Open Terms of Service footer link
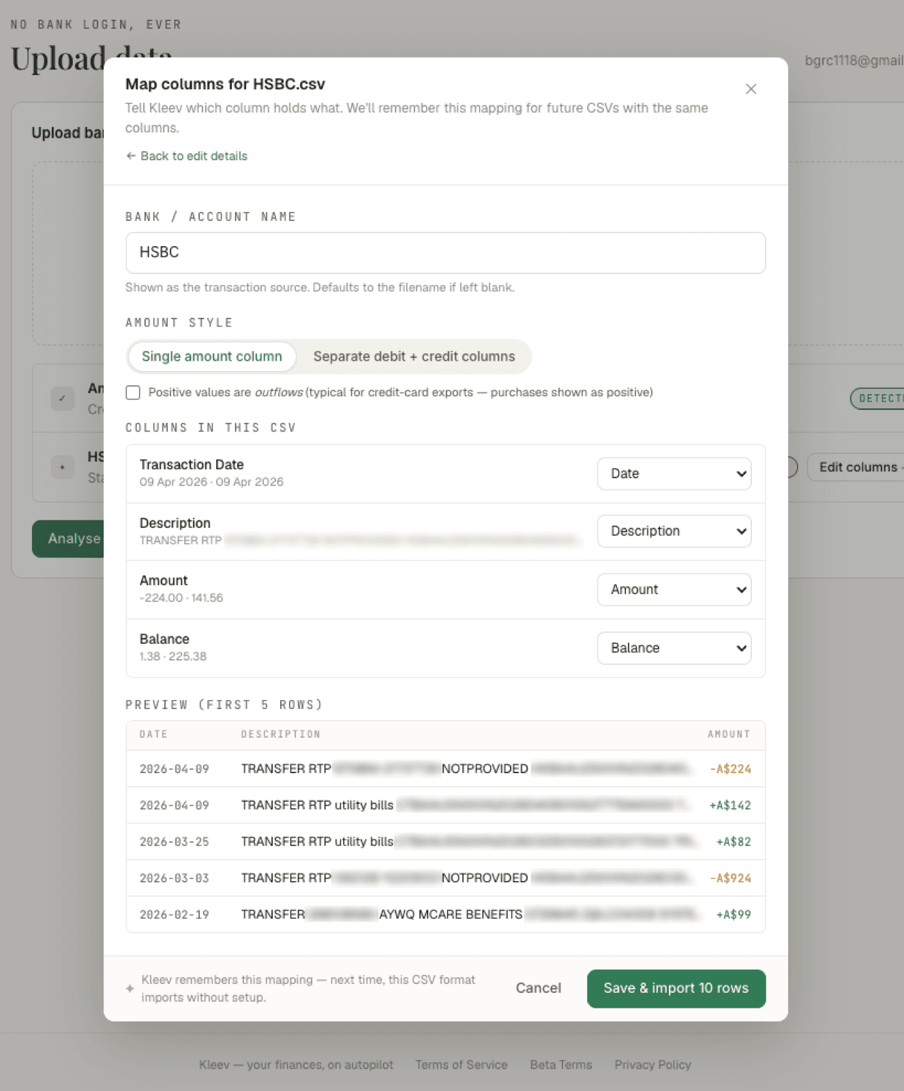Screen dimensions: 904x1091 pyautogui.click(x=462, y=1064)
